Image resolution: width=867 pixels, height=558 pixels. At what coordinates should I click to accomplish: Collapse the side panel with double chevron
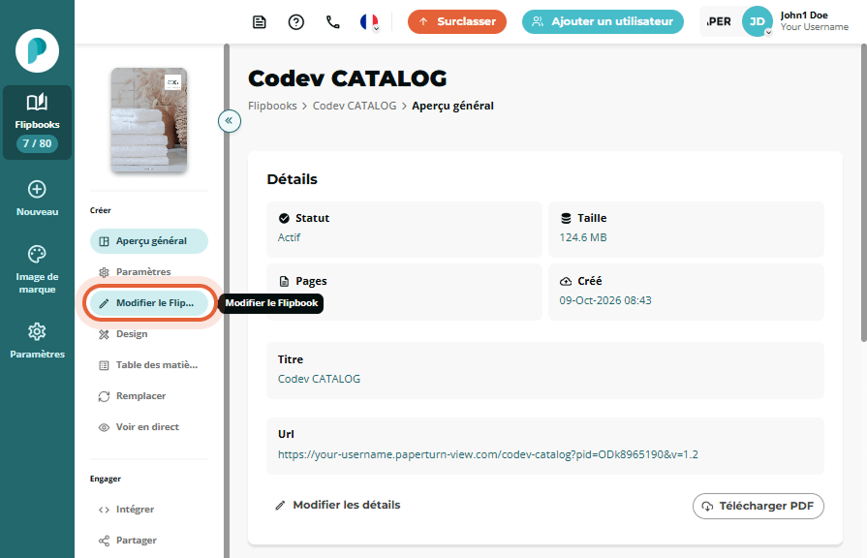[229, 120]
